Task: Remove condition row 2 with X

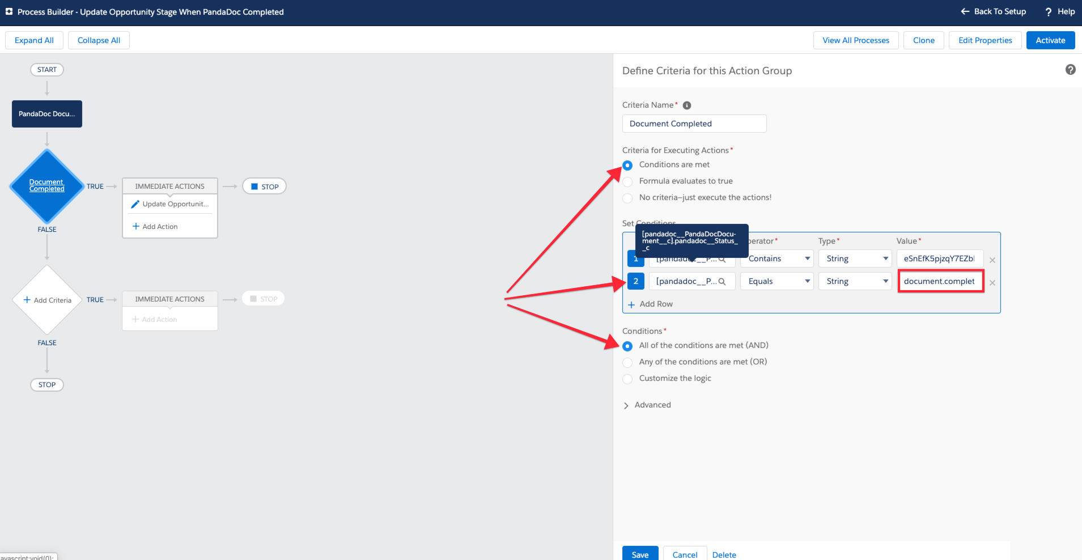Action: (x=992, y=283)
